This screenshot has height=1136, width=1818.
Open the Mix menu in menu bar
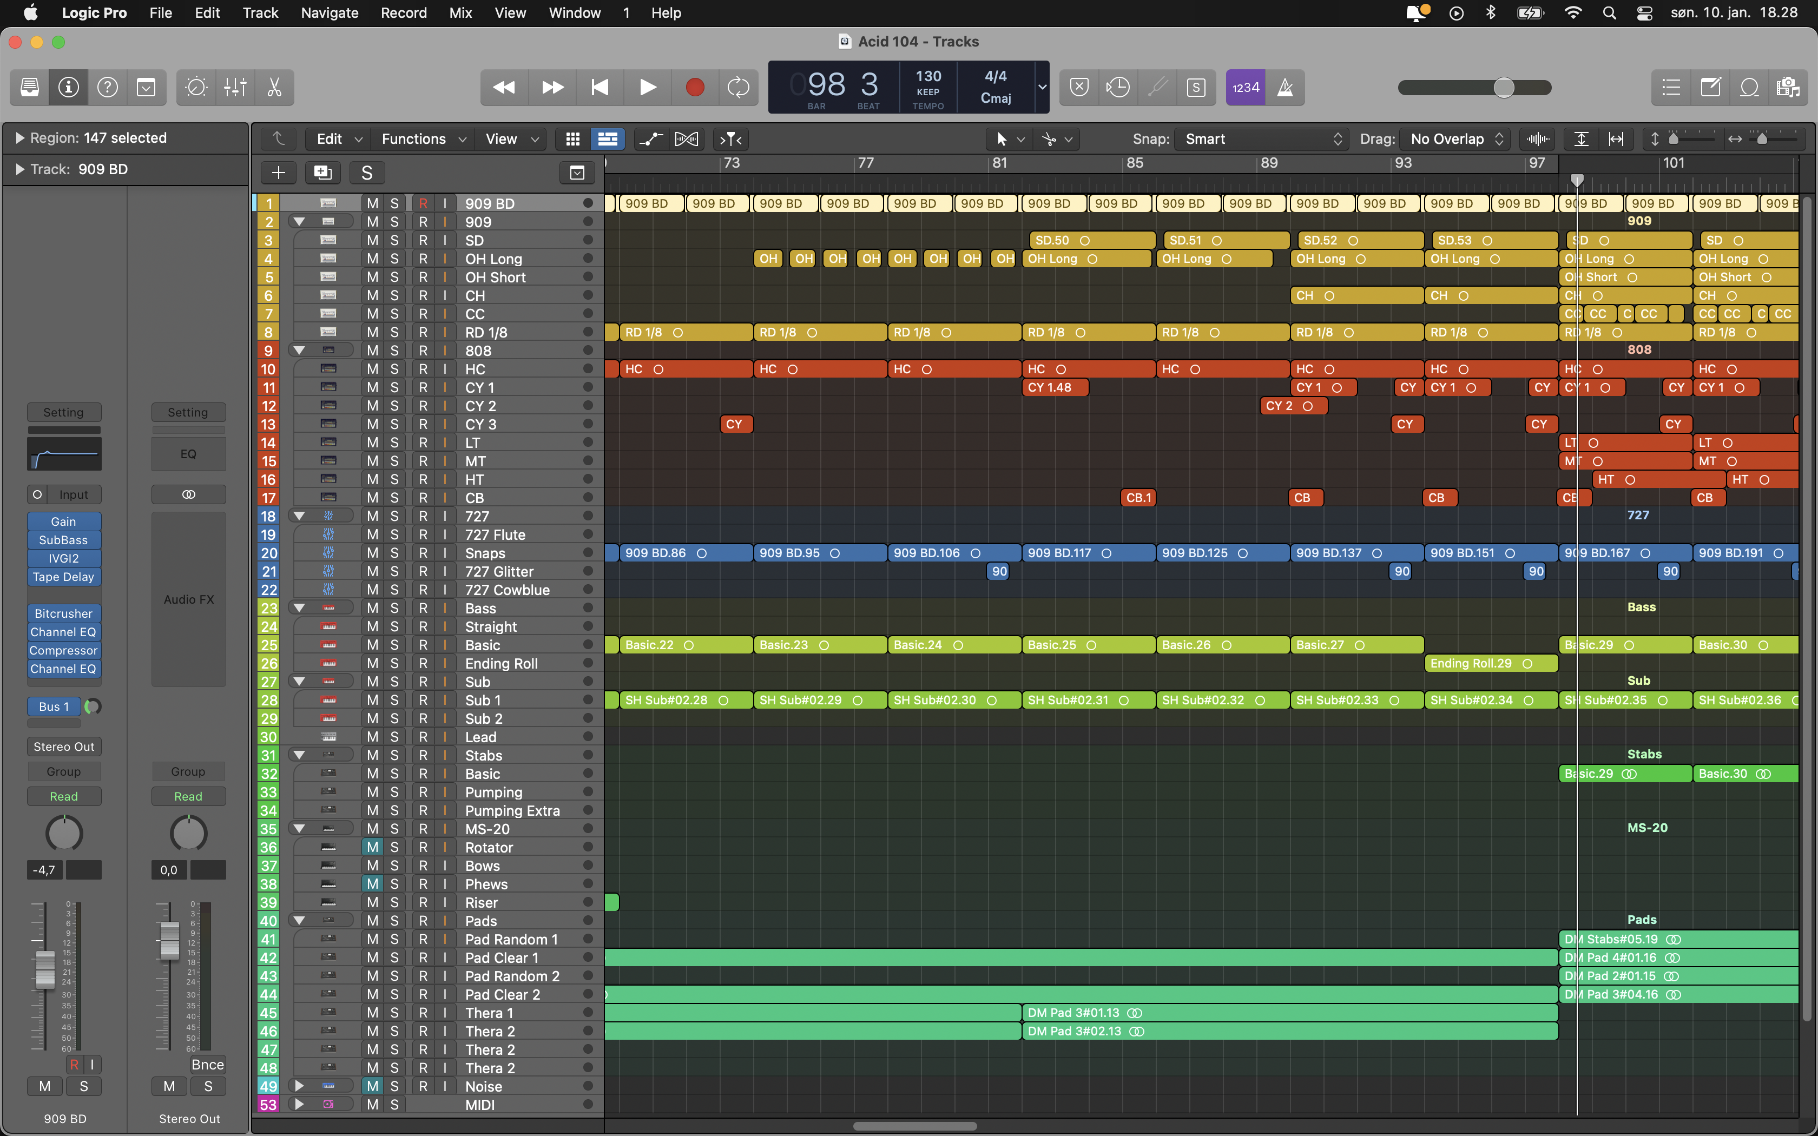[460, 13]
